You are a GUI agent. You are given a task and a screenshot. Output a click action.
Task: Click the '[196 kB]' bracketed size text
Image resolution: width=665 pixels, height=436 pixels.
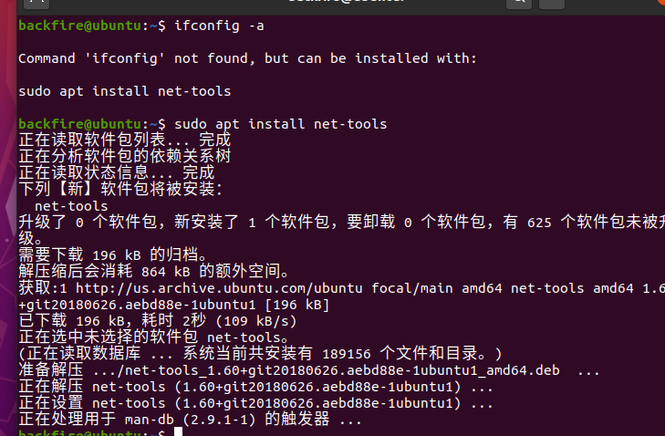[296, 305]
